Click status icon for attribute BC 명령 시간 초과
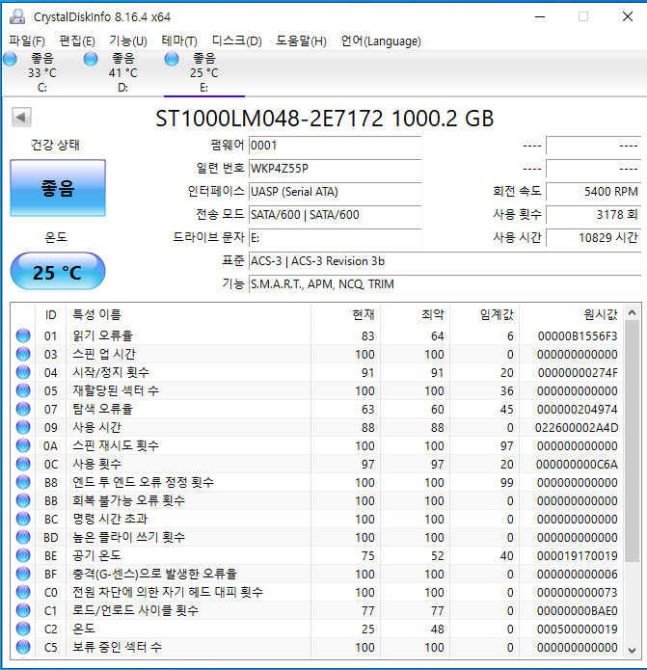 (x=23, y=519)
